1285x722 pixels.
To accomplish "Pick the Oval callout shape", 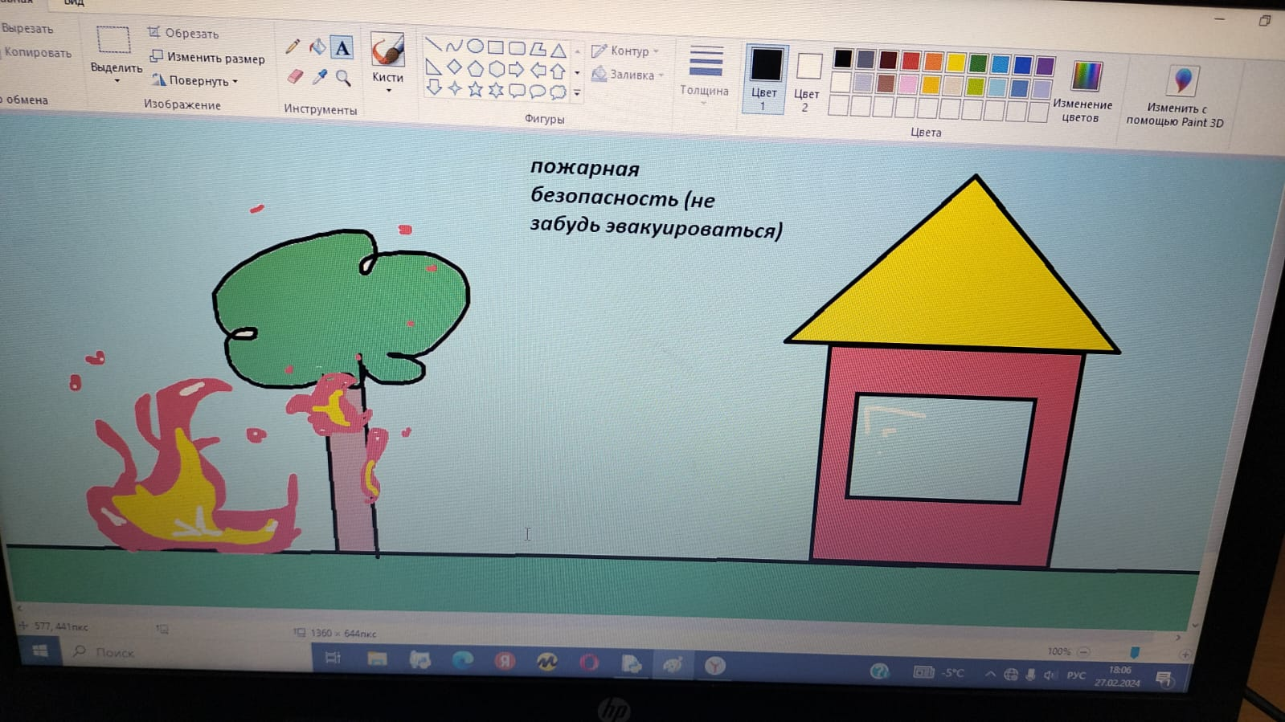I will (538, 92).
